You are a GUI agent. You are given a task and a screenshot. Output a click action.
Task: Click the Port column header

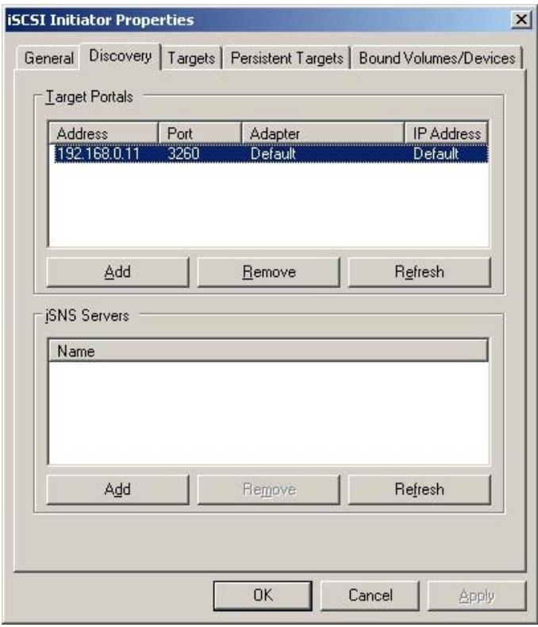pos(200,133)
